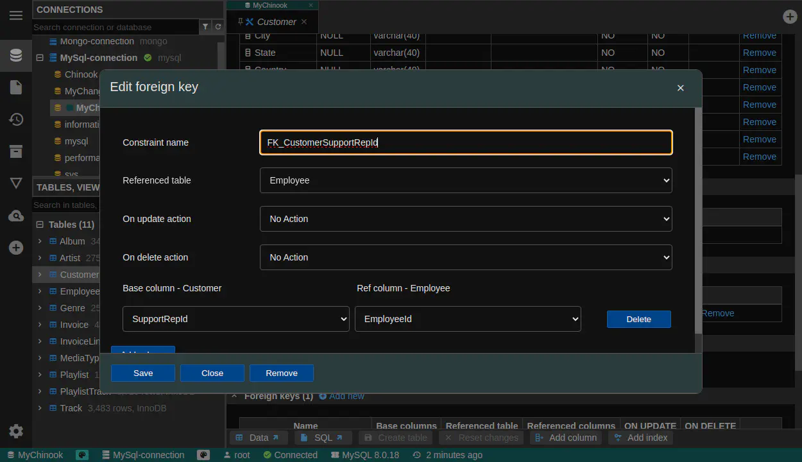The height and width of the screenshot is (462, 802).
Task: Save the foreign key changes
Action: click(143, 373)
